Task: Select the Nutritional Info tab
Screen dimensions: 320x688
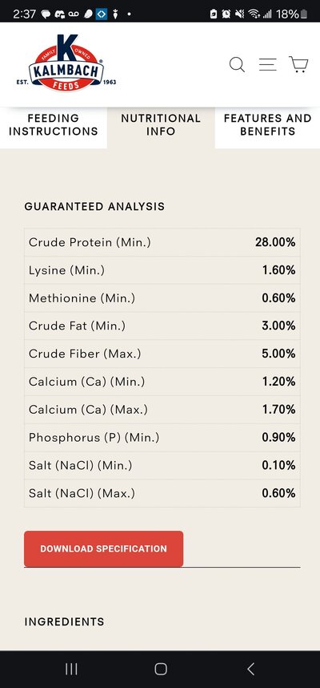Action: point(161,125)
